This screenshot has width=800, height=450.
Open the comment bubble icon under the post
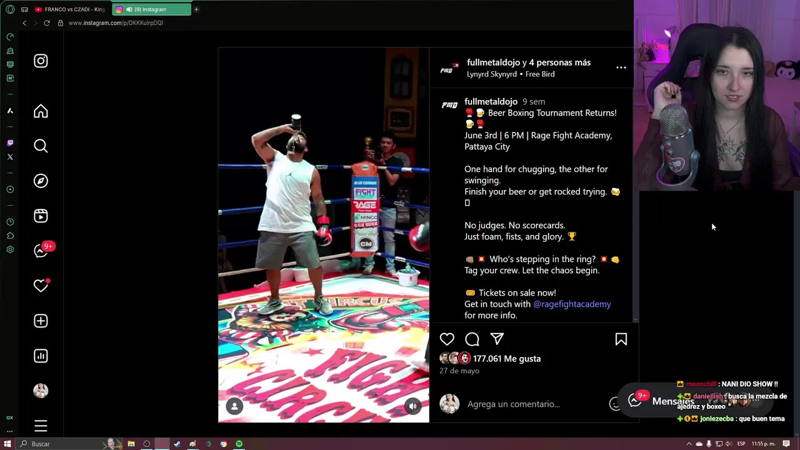pos(472,339)
